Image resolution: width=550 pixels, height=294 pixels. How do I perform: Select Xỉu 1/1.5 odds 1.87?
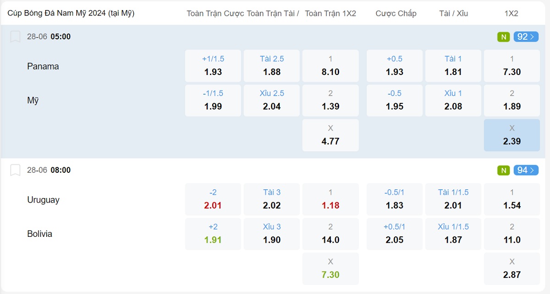click(x=453, y=234)
